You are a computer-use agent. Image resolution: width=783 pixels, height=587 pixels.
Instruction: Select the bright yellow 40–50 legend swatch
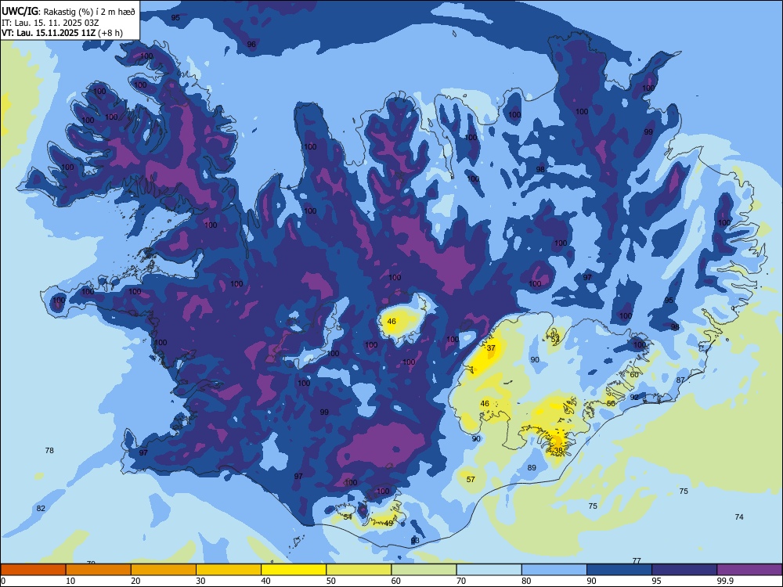[294, 570]
